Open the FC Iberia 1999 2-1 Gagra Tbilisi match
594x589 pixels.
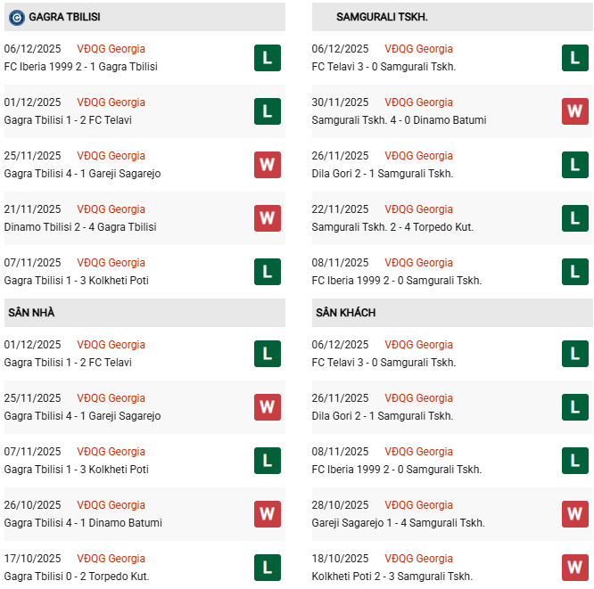(80, 67)
